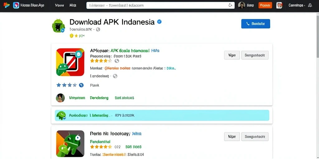This screenshot has height=159, width=319.
Task: Click the globe icon beside first card's star rating
Action: pos(117,61)
